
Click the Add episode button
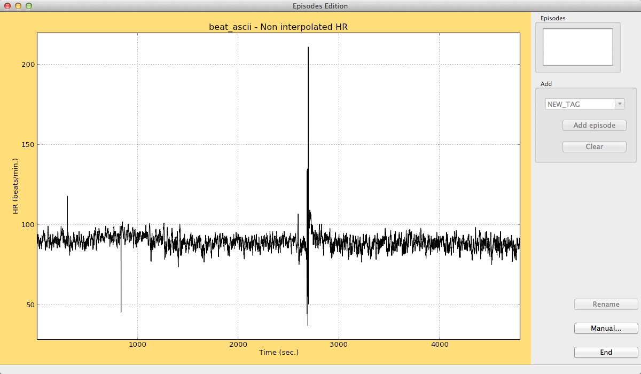pyautogui.click(x=594, y=126)
